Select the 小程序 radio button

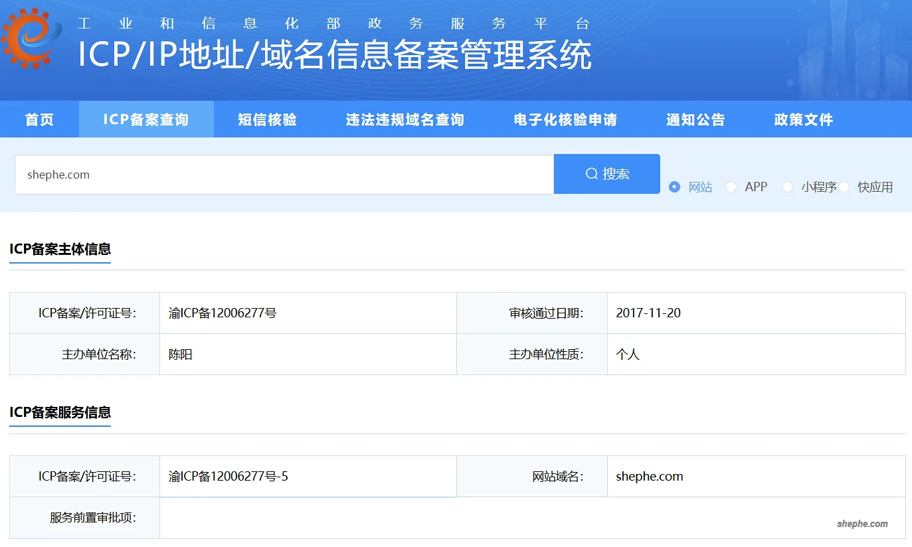(787, 187)
